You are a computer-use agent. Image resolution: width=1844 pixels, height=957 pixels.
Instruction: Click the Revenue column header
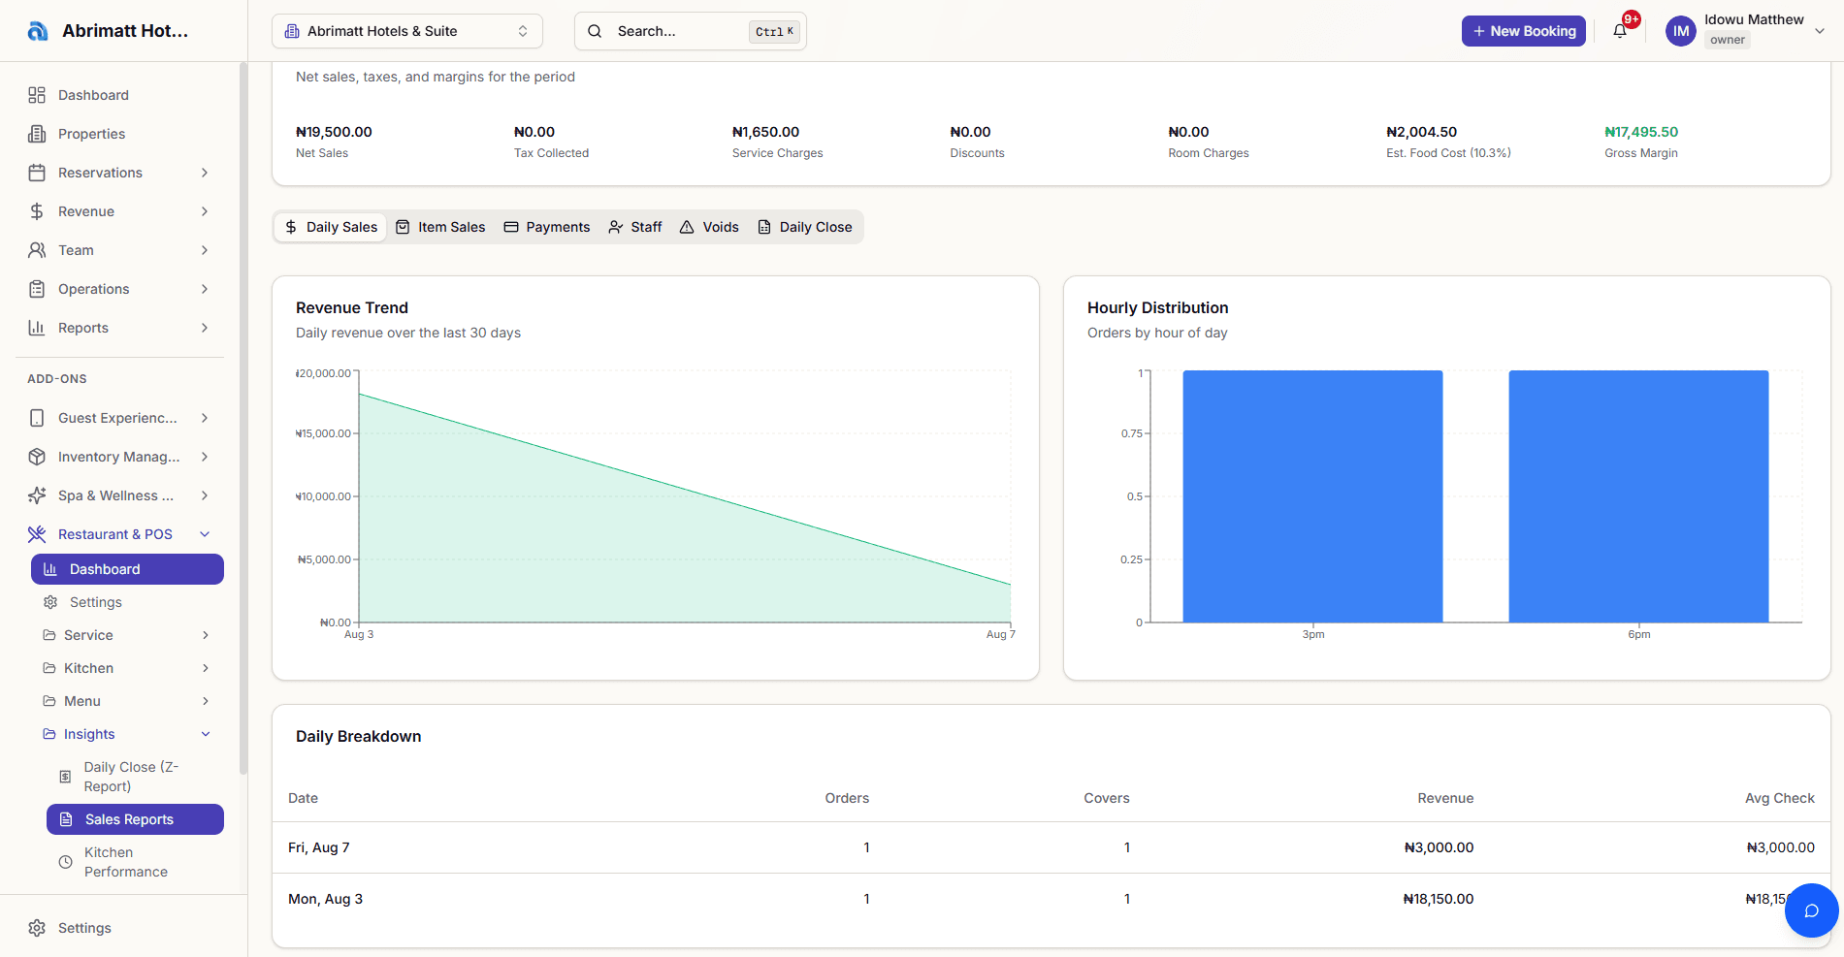tap(1445, 798)
